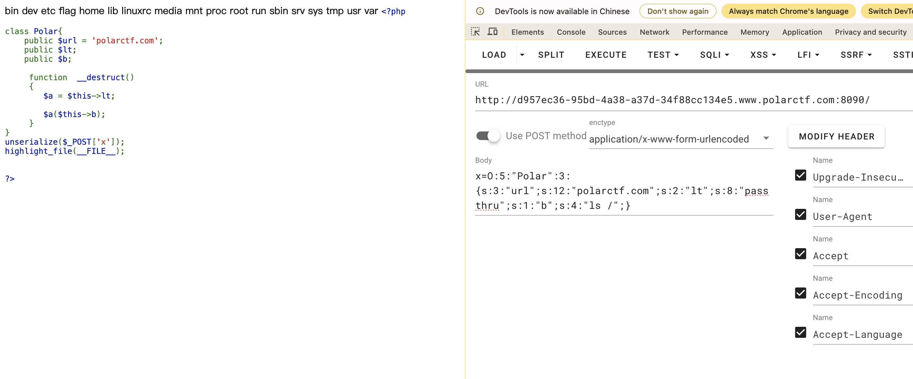Expand the TEST menu

pyautogui.click(x=662, y=55)
